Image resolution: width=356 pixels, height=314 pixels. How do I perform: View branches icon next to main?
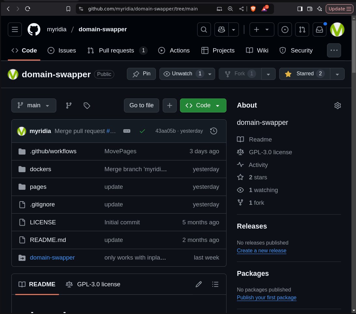click(x=69, y=106)
